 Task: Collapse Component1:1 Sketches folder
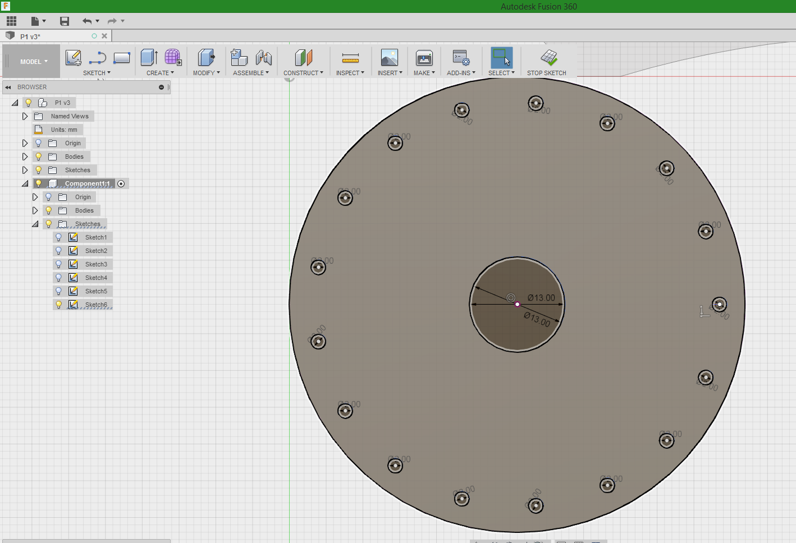click(x=35, y=224)
